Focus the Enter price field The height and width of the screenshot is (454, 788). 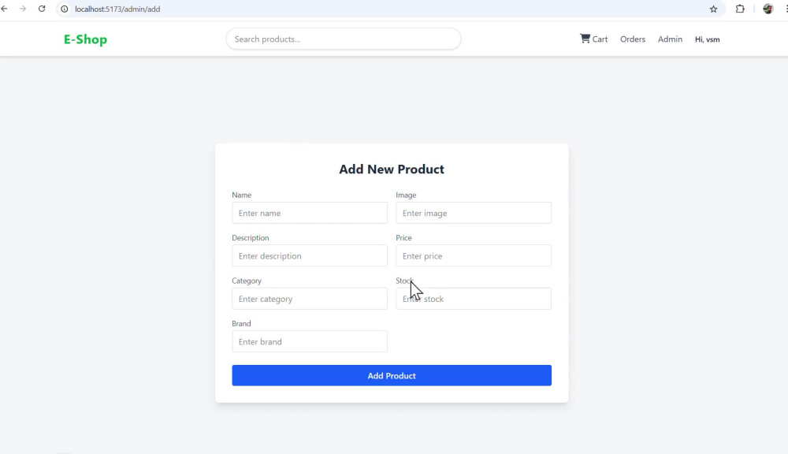474,256
